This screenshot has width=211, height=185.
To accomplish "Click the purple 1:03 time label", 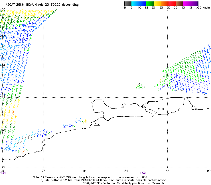I will pyautogui.click(x=143, y=173).
